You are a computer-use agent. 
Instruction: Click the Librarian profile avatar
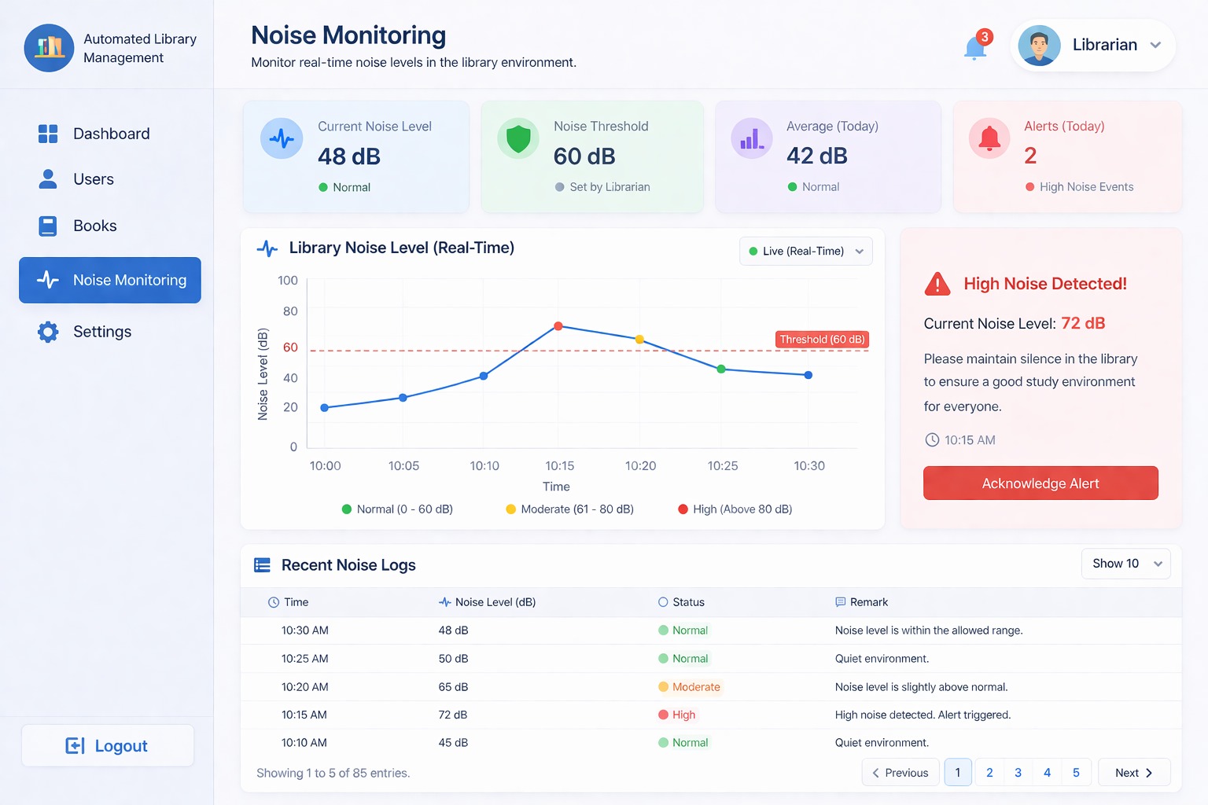(x=1039, y=46)
